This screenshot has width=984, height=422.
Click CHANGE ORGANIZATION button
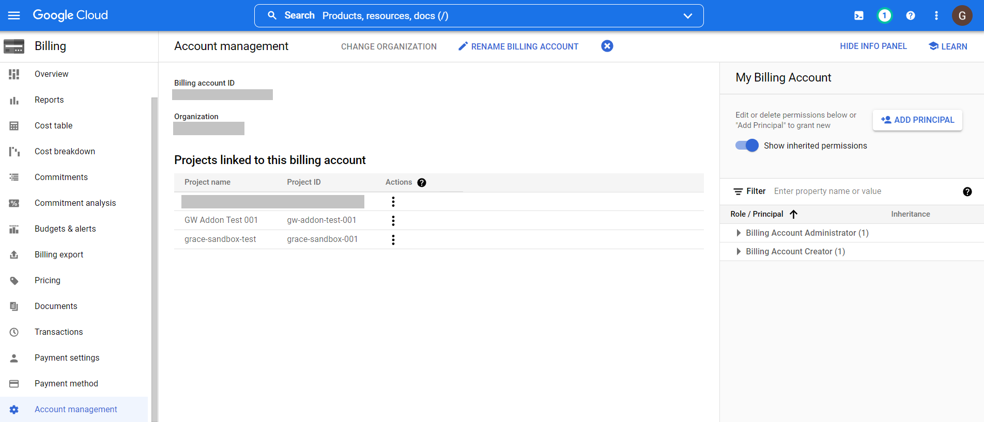(x=389, y=46)
